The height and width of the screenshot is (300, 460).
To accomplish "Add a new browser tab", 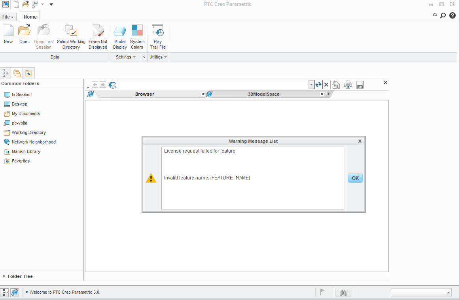I will click(328, 94).
